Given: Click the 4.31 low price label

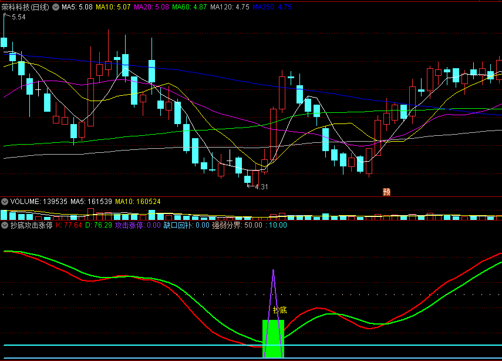Looking at the screenshot, I should pos(261,186).
